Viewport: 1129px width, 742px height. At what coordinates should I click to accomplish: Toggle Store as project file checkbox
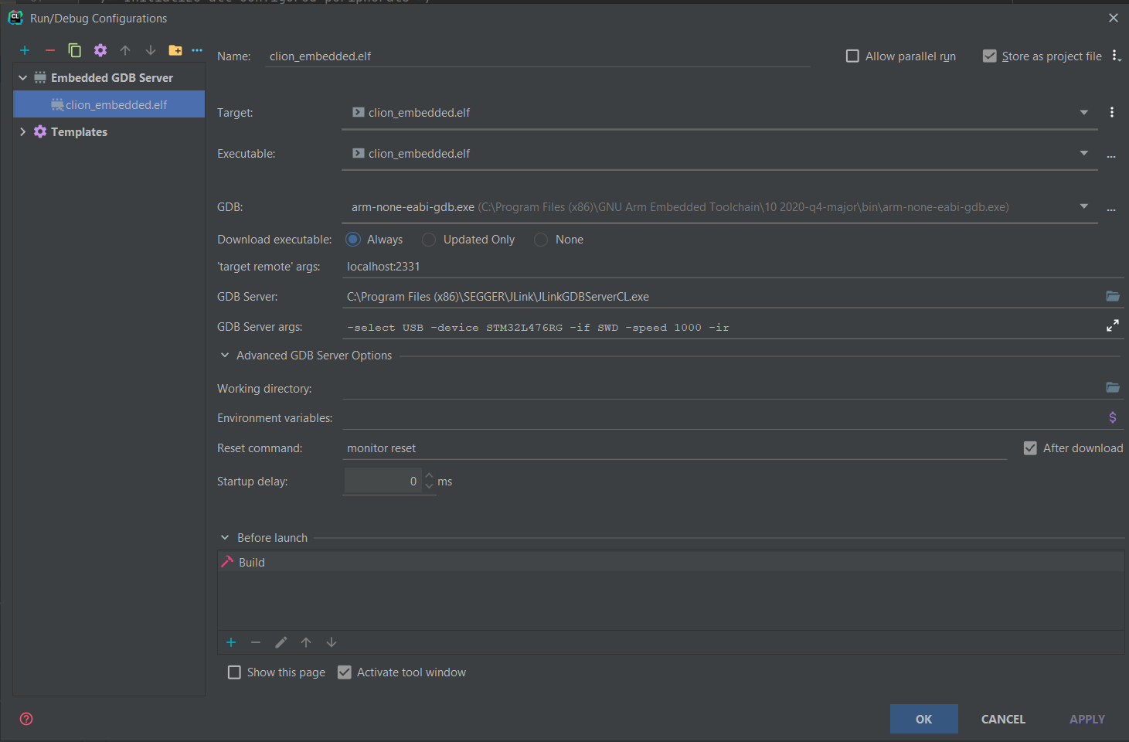[989, 56]
